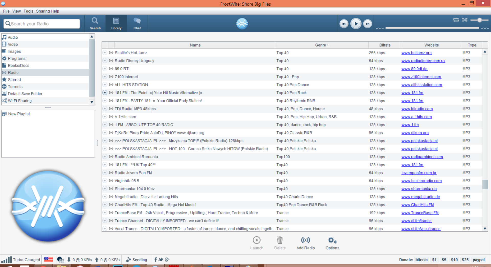
Task: Open the Chat tab icon
Action: point(137,23)
